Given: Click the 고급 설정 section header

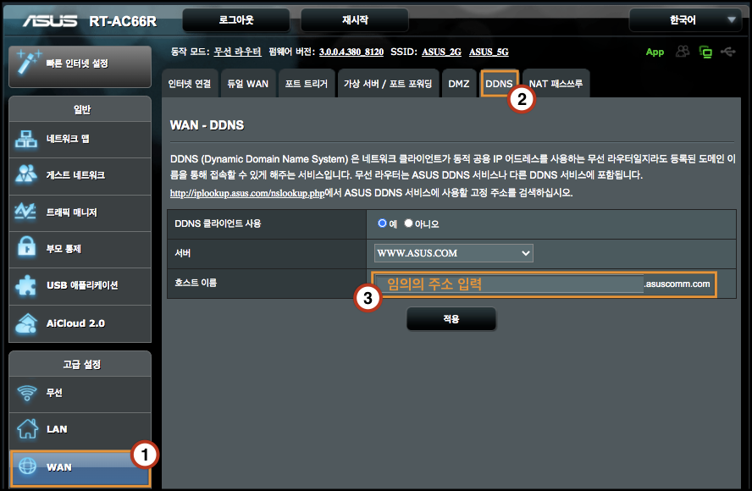Looking at the screenshot, I should point(81,364).
